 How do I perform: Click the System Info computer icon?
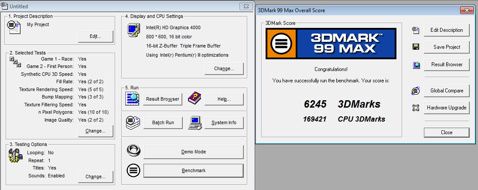195,123
